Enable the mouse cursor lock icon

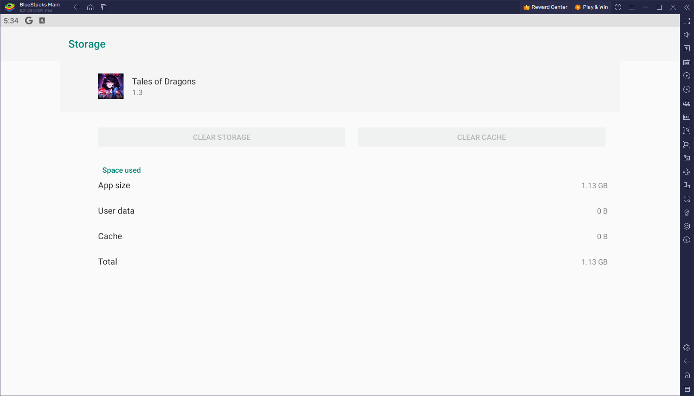pos(687,48)
